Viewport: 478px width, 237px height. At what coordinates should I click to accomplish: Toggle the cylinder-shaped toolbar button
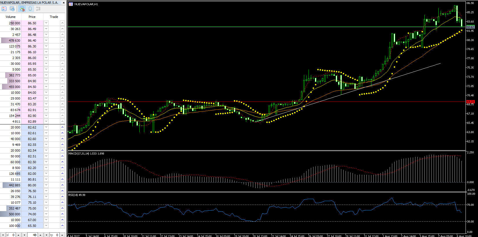click(30, 9)
